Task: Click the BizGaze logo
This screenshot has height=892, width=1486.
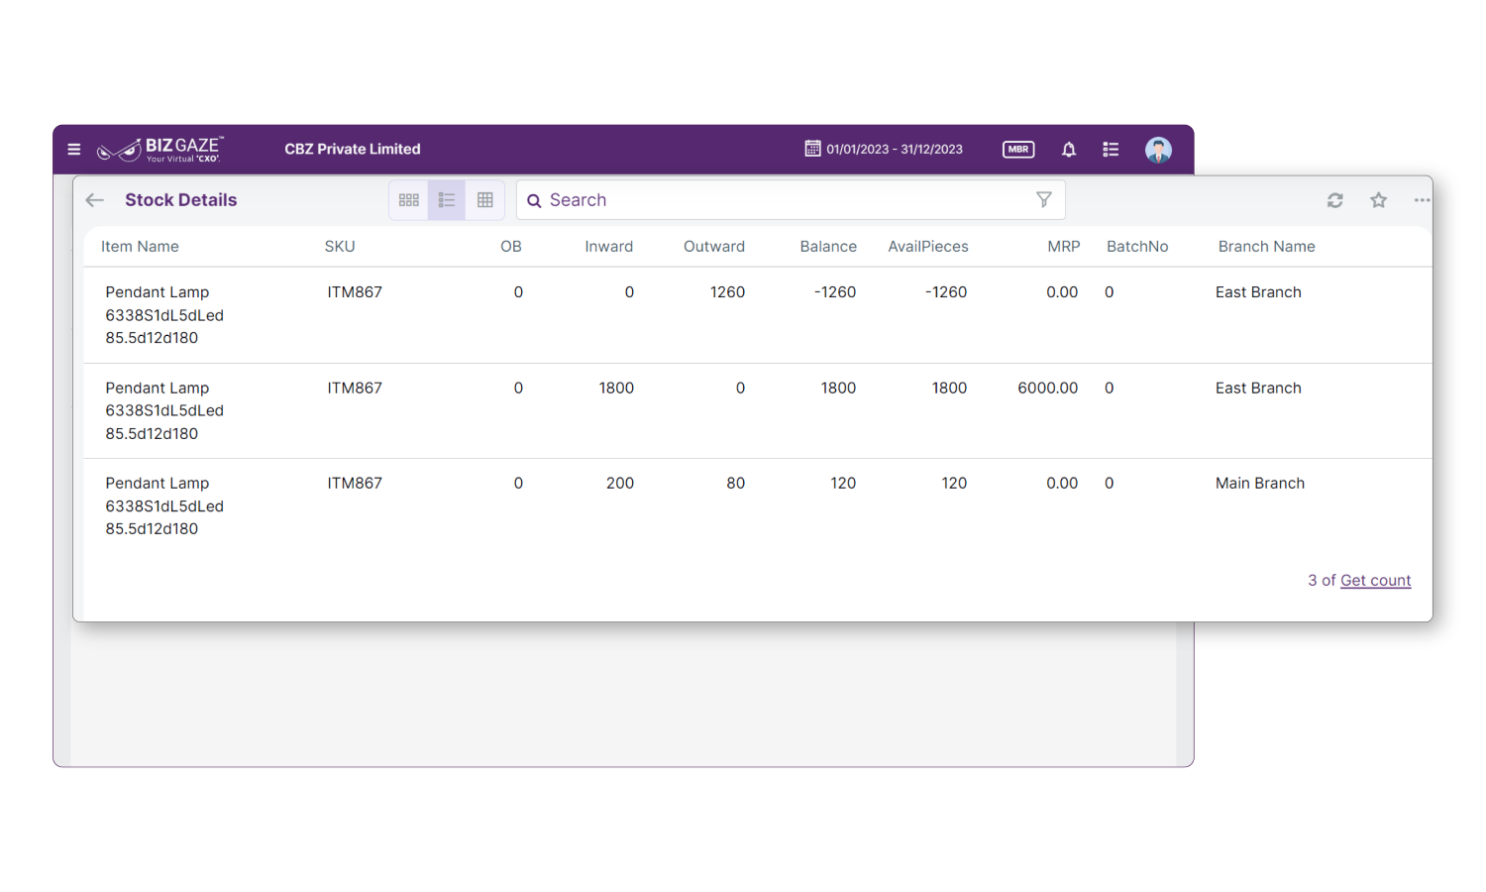Action: pyautogui.click(x=159, y=150)
